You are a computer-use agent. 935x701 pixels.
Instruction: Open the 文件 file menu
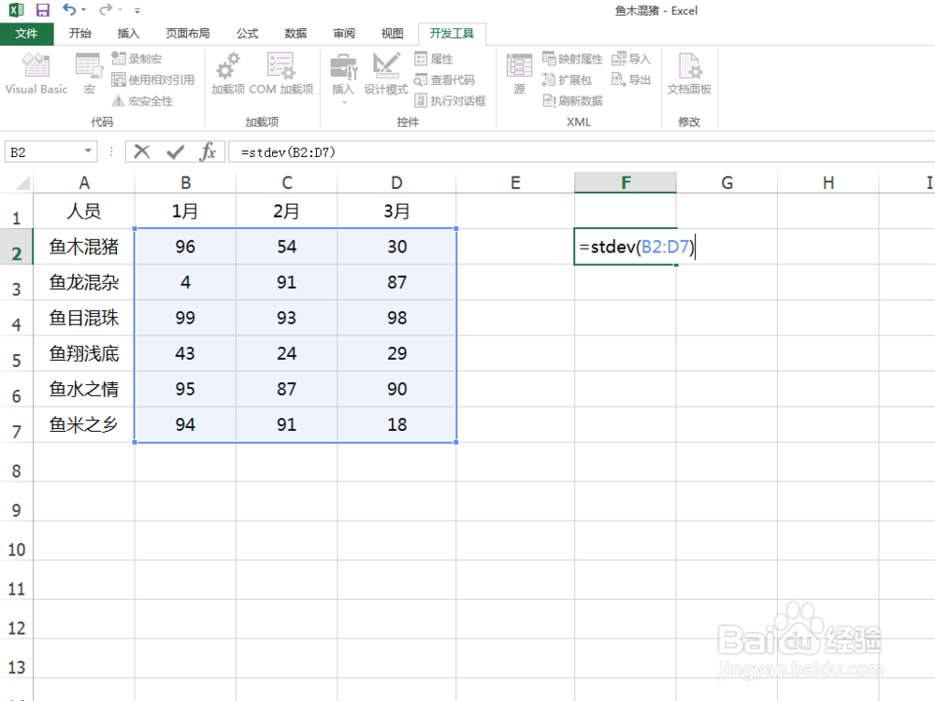point(27,34)
